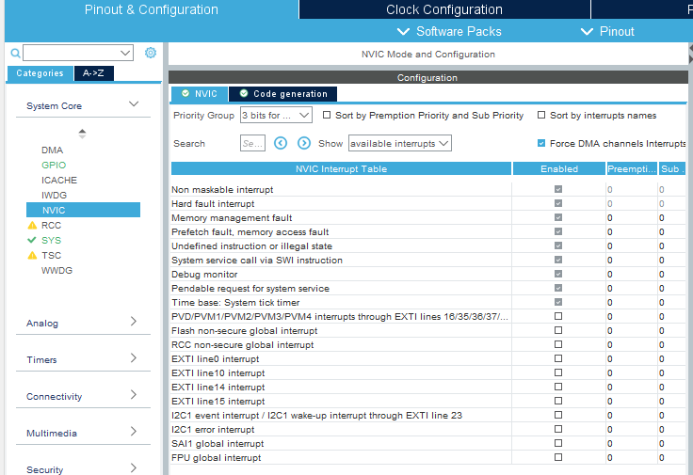Toggle Sort by interrupts names checkbox
Viewport: 693px width, 475px height.
(x=541, y=115)
